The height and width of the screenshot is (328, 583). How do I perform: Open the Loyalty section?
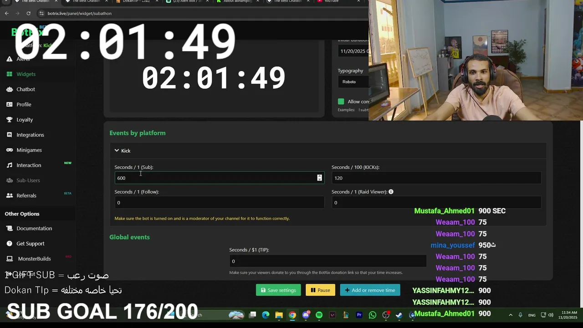(x=25, y=119)
